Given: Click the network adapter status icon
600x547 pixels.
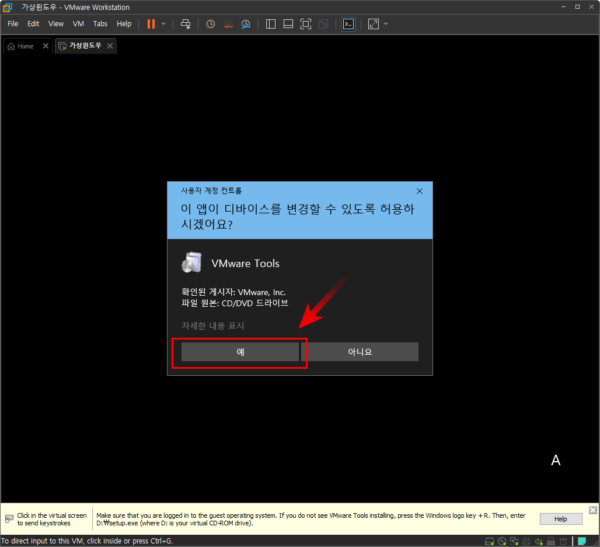Looking at the screenshot, I should pos(514,541).
